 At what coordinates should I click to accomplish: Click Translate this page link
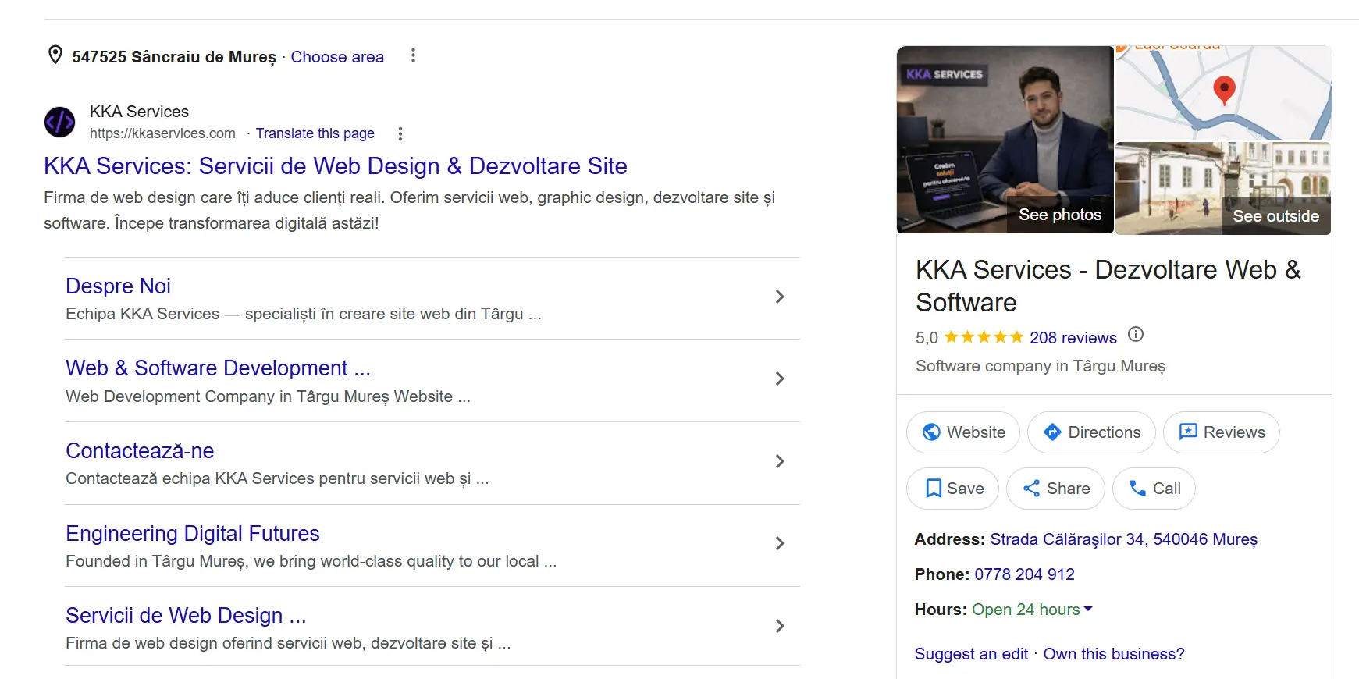coord(315,133)
